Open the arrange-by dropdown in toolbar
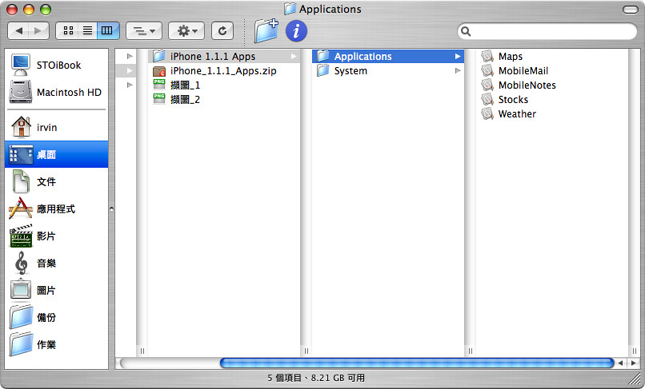The width and height of the screenshot is (645, 389). click(x=144, y=30)
